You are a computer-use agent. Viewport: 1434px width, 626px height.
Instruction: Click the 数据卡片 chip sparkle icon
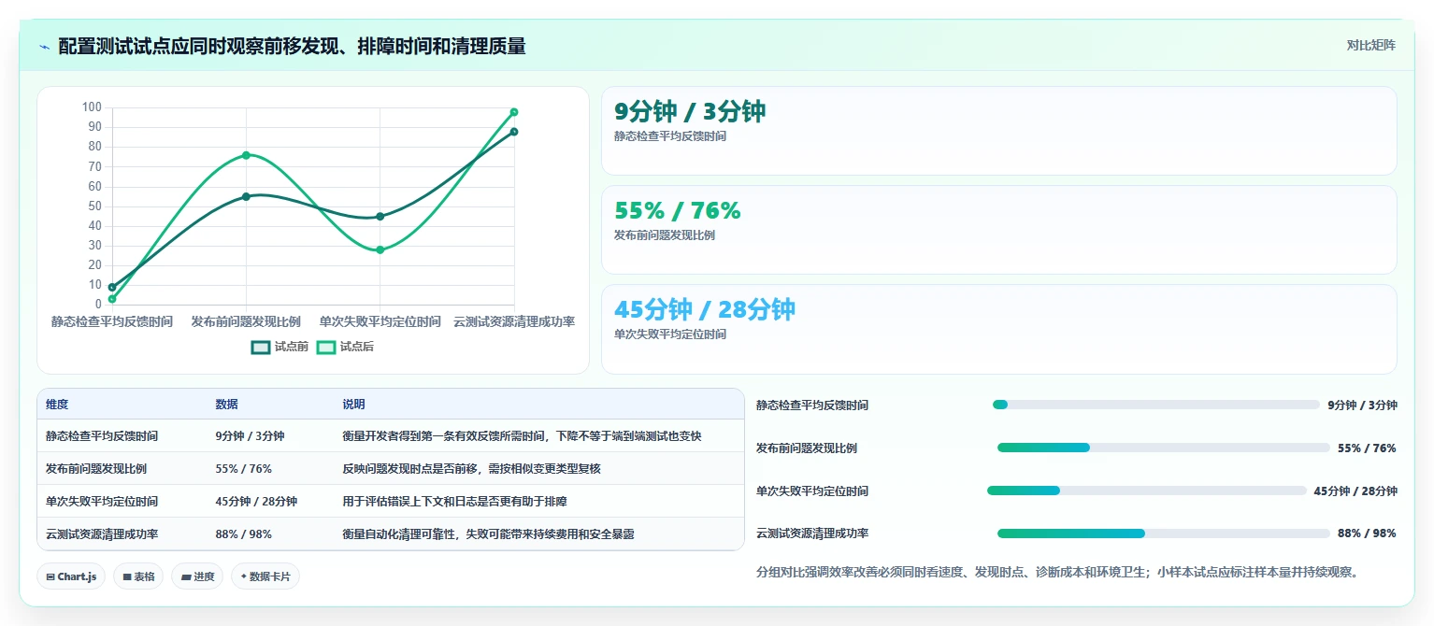pyautogui.click(x=243, y=577)
